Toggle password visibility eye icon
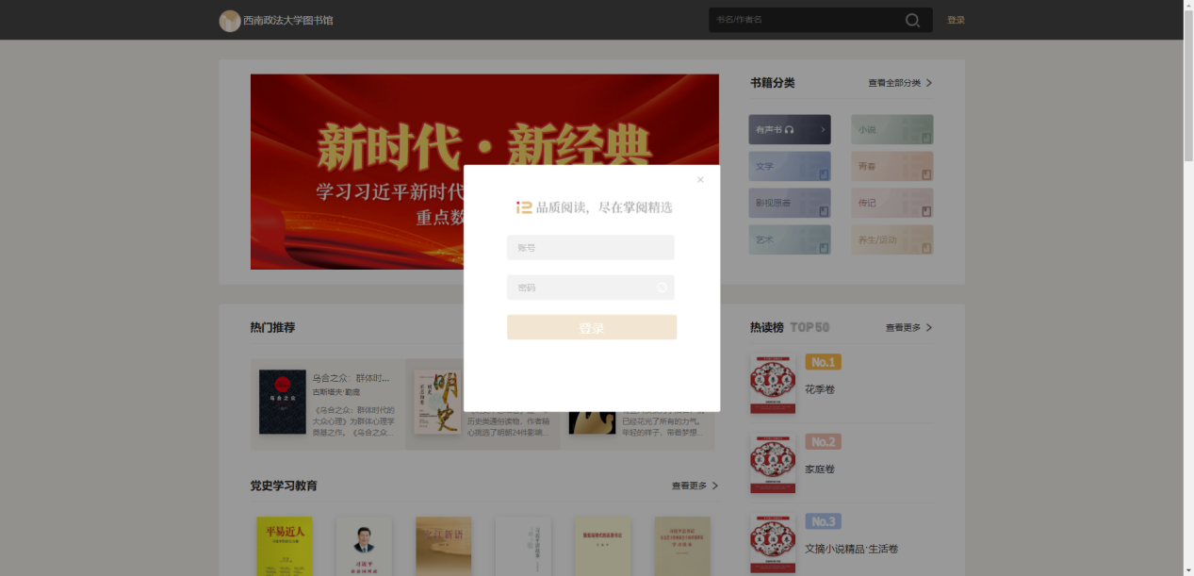Image resolution: width=1194 pixels, height=576 pixels. tap(662, 288)
